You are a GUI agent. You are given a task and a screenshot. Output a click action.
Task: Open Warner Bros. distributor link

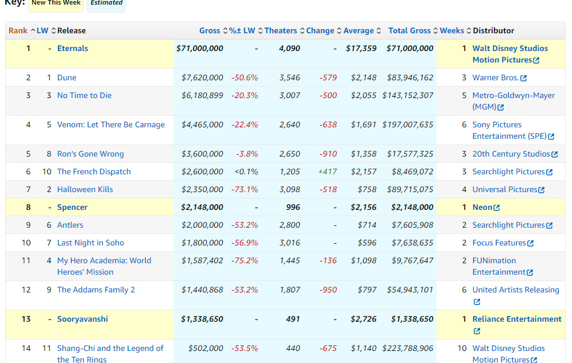pos(496,77)
